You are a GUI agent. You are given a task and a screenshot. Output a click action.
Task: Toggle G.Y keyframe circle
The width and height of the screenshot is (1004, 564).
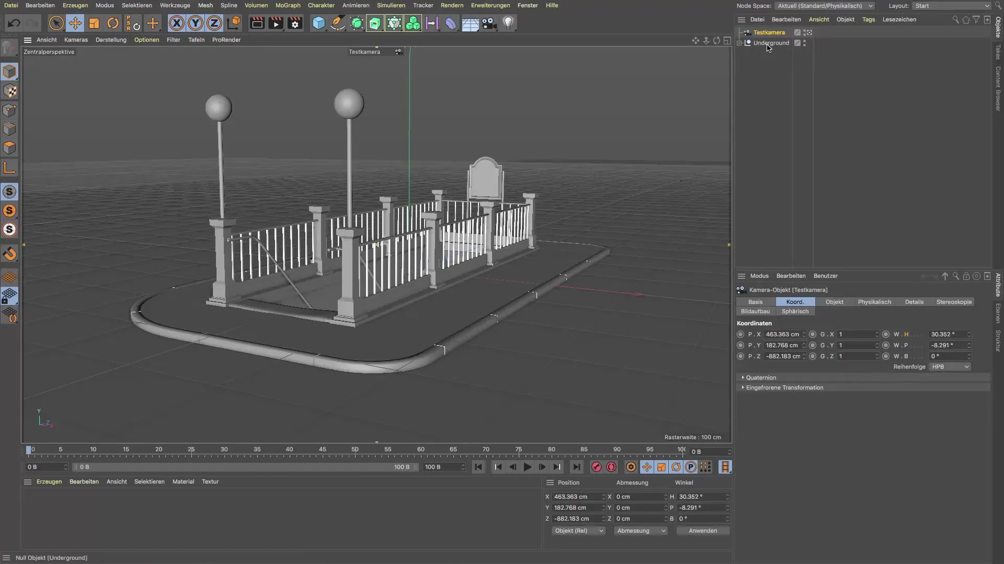pos(812,345)
